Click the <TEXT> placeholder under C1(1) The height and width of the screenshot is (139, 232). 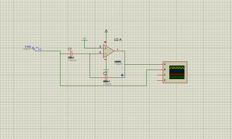coord(27,49)
